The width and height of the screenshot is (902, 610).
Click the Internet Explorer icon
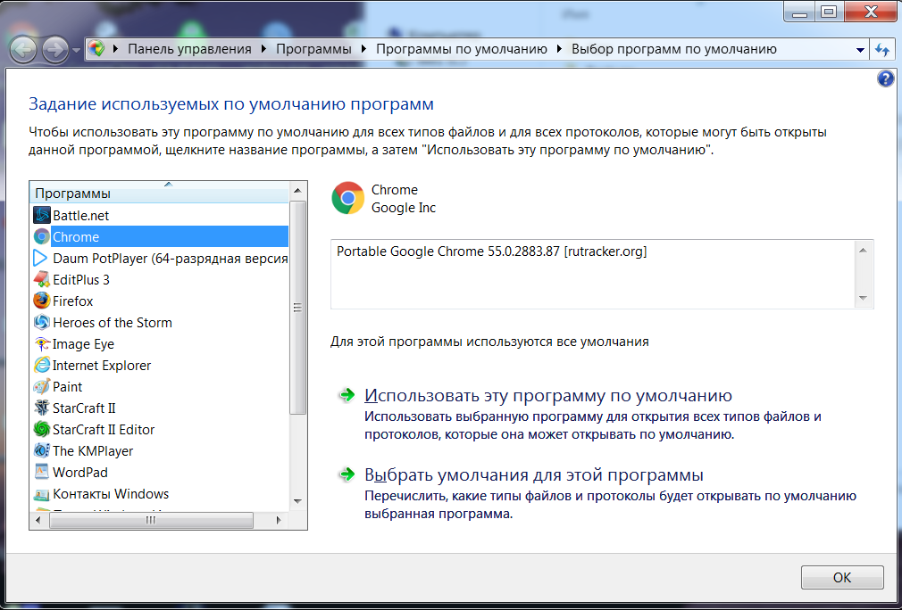[41, 365]
